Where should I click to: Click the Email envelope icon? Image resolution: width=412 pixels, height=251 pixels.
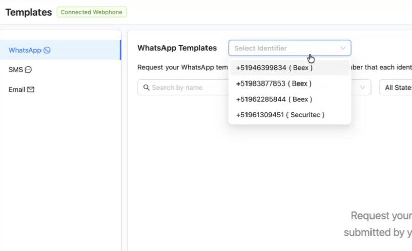click(x=31, y=90)
